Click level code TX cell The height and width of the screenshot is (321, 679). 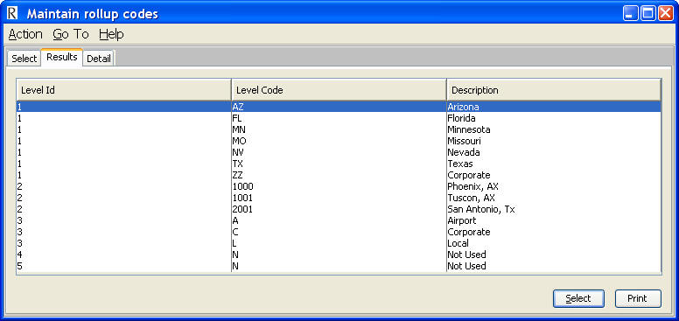[339, 164]
